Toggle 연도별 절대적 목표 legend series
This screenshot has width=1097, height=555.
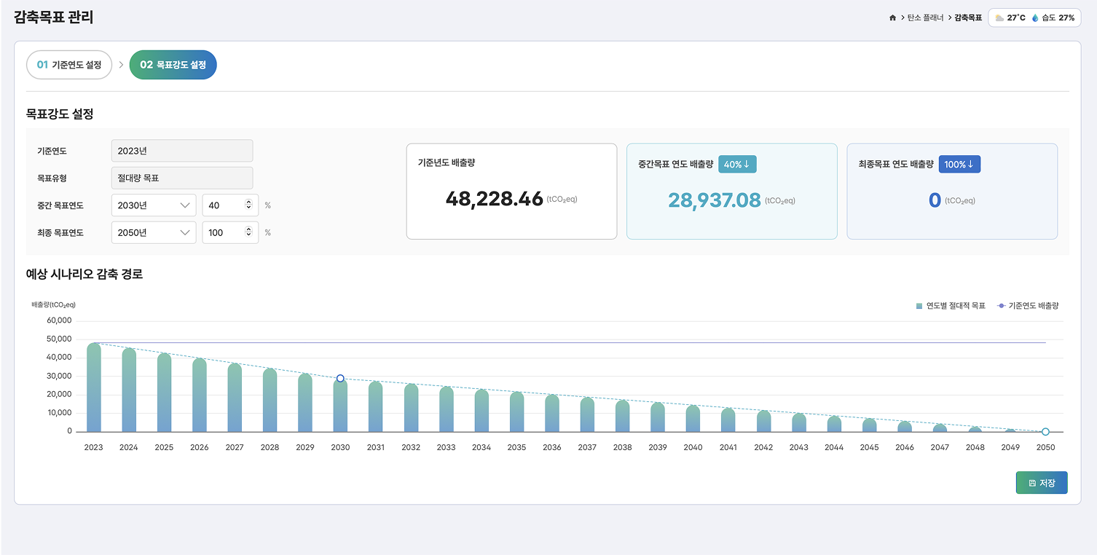[x=951, y=306]
